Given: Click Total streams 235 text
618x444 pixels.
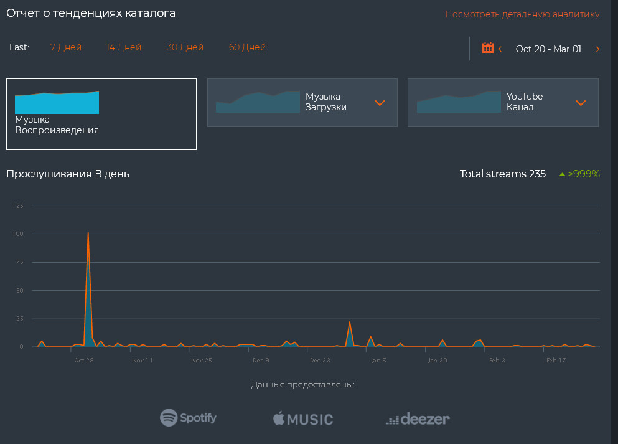Looking at the screenshot, I should click(x=502, y=174).
